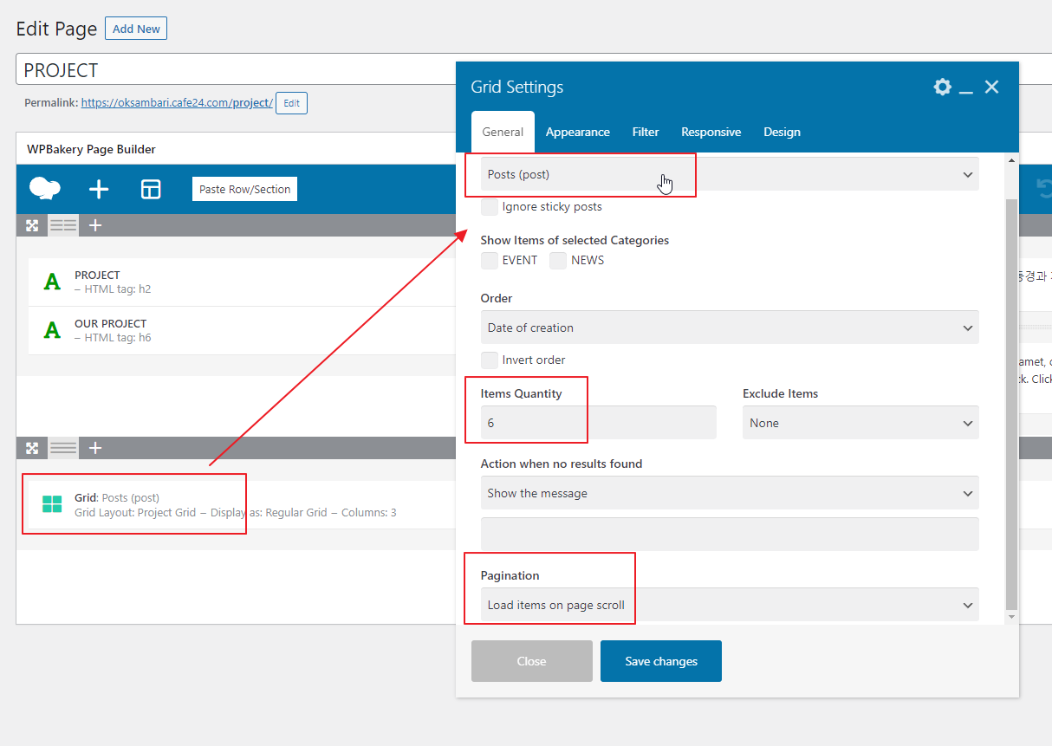Open the Exclude Items dropdown
Viewport: 1052px width, 746px height.
tap(860, 423)
